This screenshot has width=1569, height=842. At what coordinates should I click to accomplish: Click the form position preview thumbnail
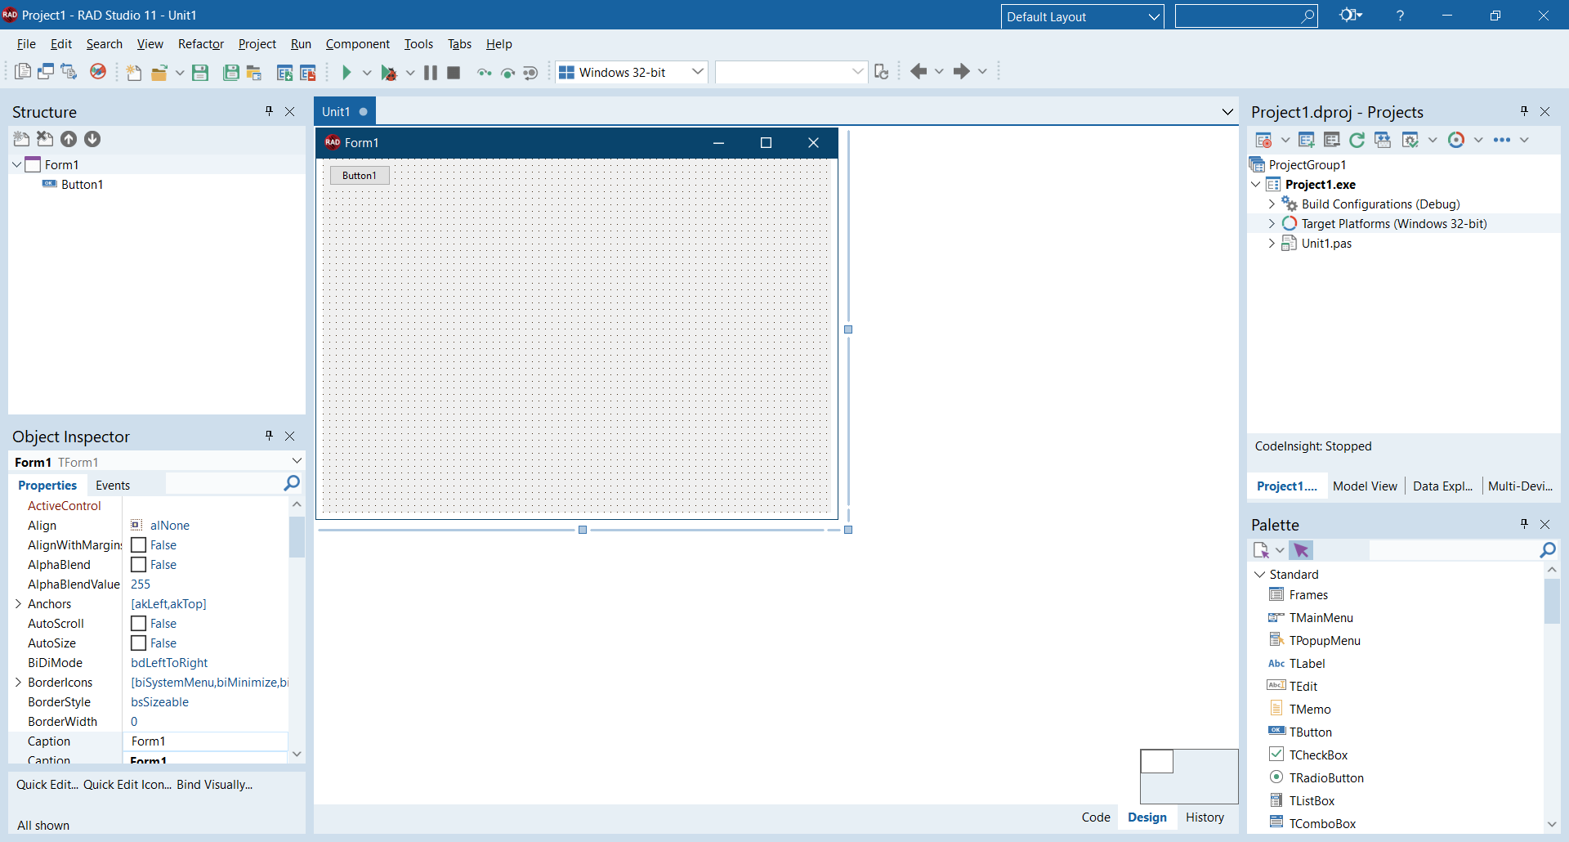pos(1189,776)
